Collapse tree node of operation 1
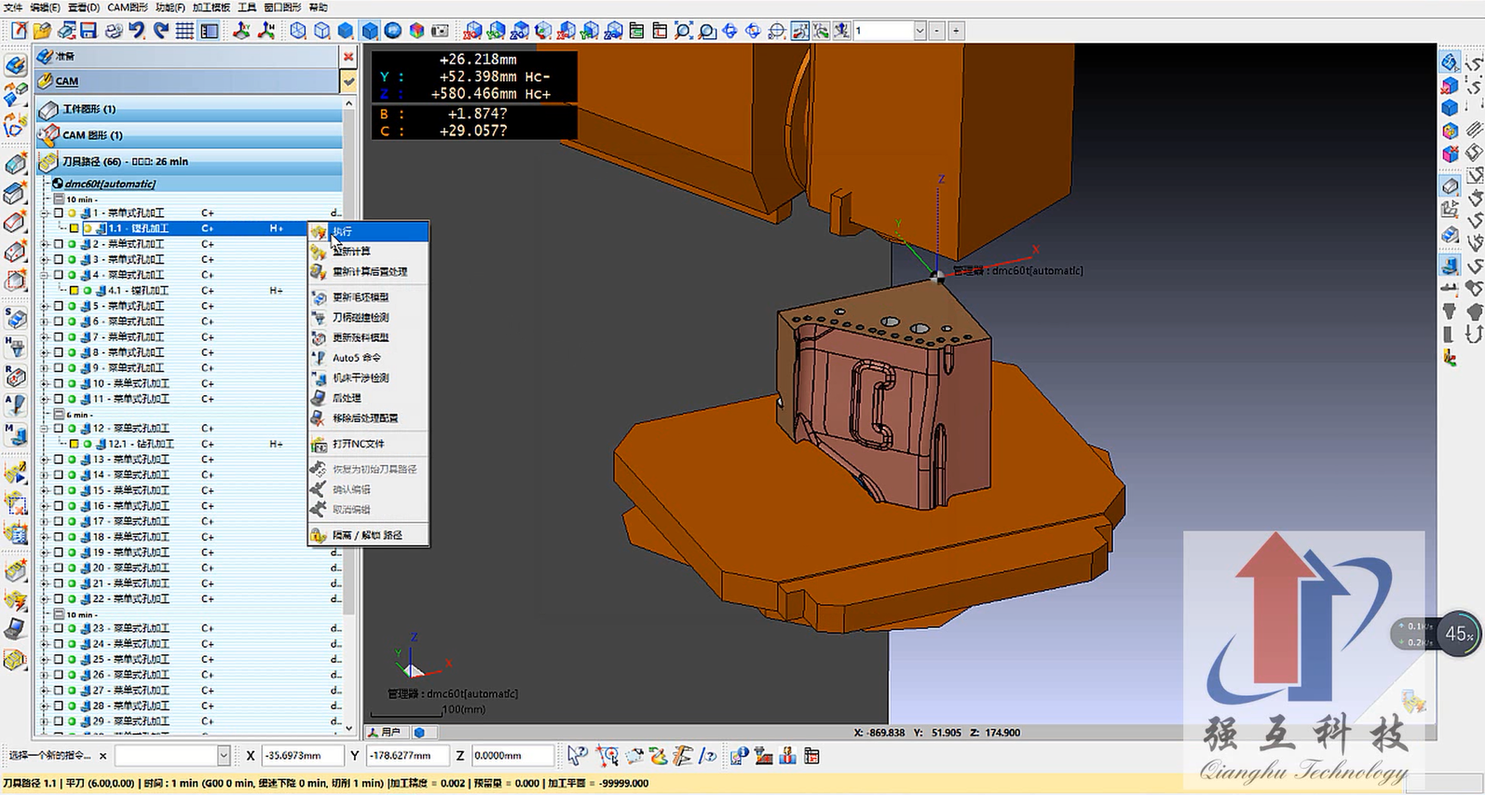Image resolution: width=1485 pixels, height=795 pixels. [45, 213]
